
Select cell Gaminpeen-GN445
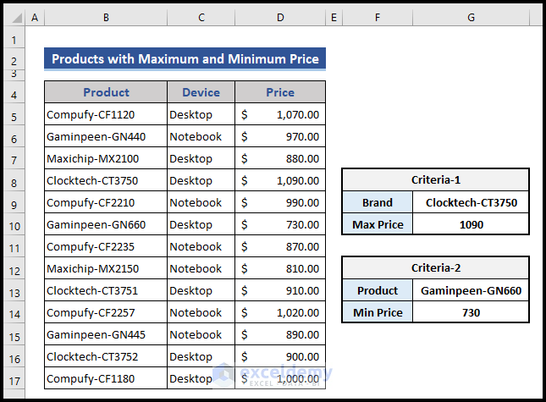(x=106, y=334)
